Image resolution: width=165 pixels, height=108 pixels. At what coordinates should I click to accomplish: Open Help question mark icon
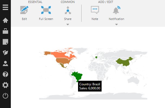[5, 74]
